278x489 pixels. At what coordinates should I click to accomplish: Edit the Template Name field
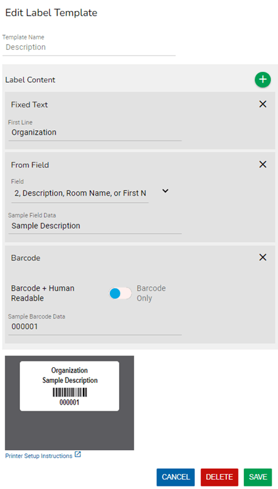pos(89,47)
